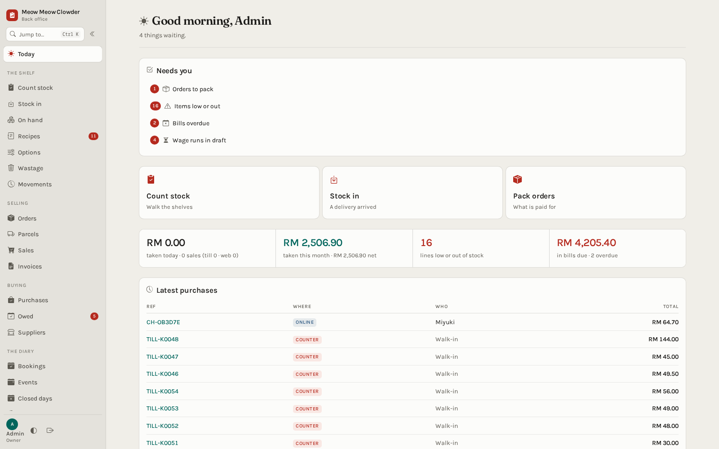Click the Admin avatar circle

(12, 424)
